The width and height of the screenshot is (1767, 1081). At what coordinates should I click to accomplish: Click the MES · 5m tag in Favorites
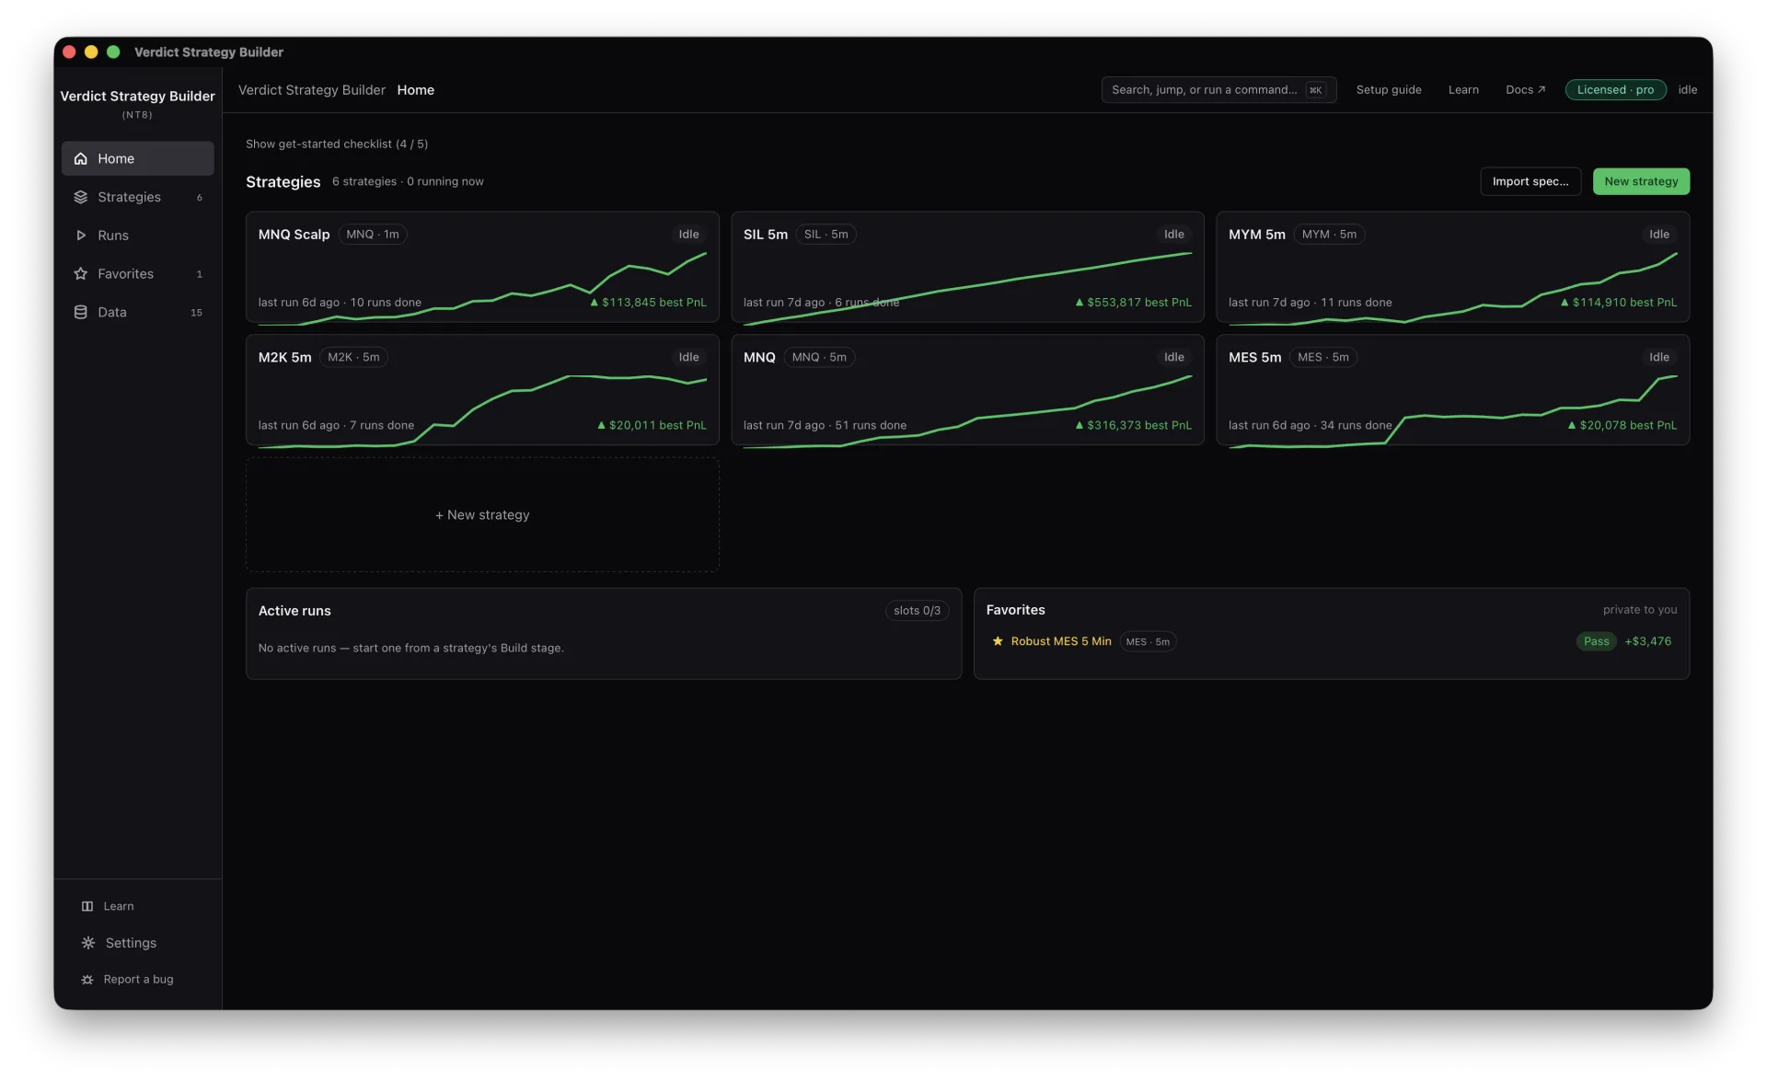(1148, 641)
